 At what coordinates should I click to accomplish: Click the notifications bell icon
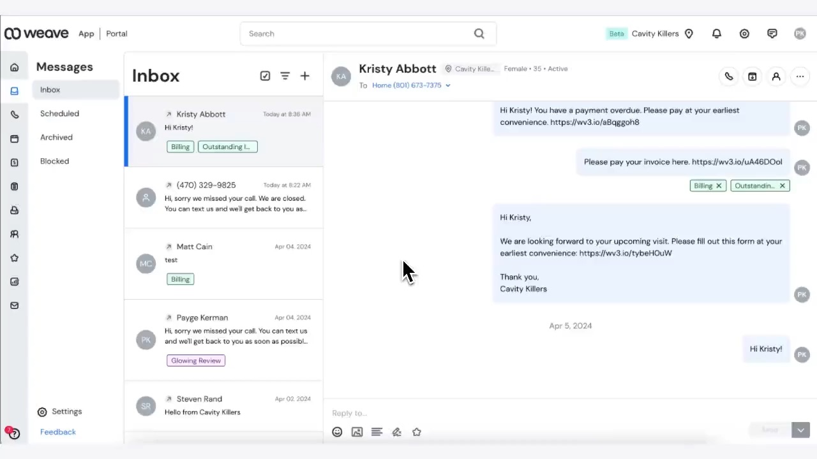pyautogui.click(x=717, y=34)
